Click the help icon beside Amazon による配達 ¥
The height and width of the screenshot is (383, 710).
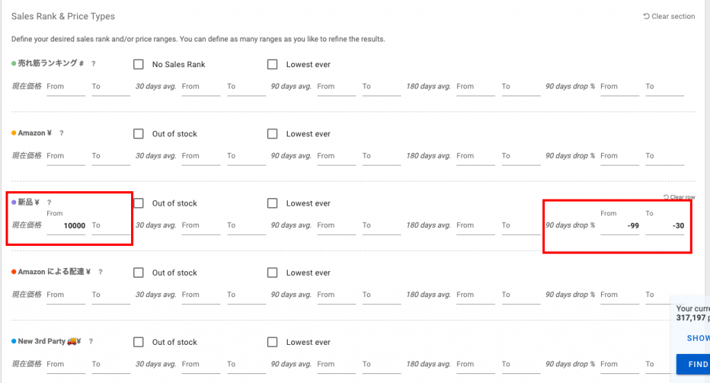[100, 272]
